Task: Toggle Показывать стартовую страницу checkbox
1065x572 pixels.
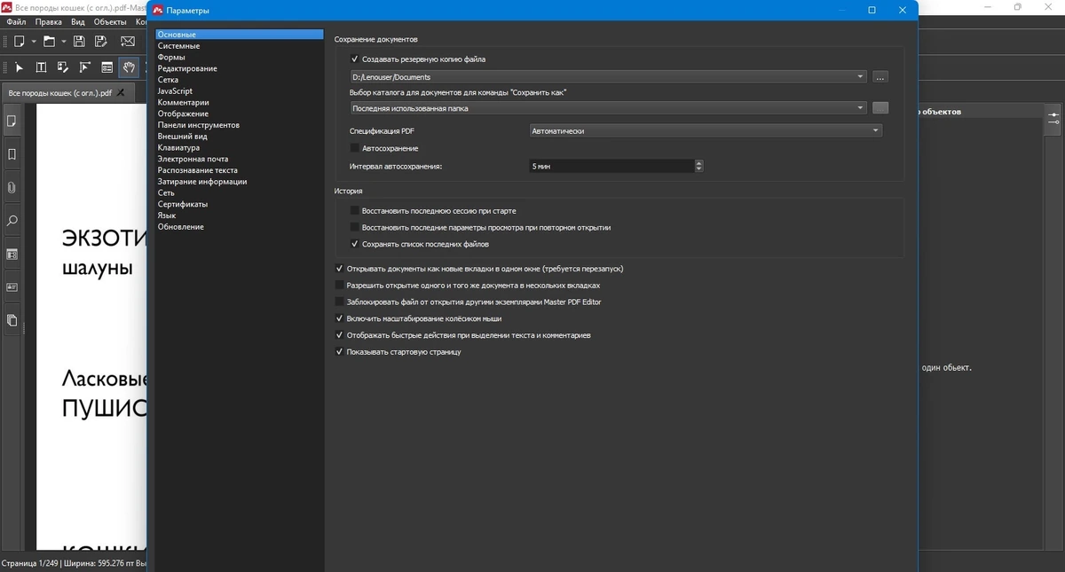Action: tap(339, 352)
